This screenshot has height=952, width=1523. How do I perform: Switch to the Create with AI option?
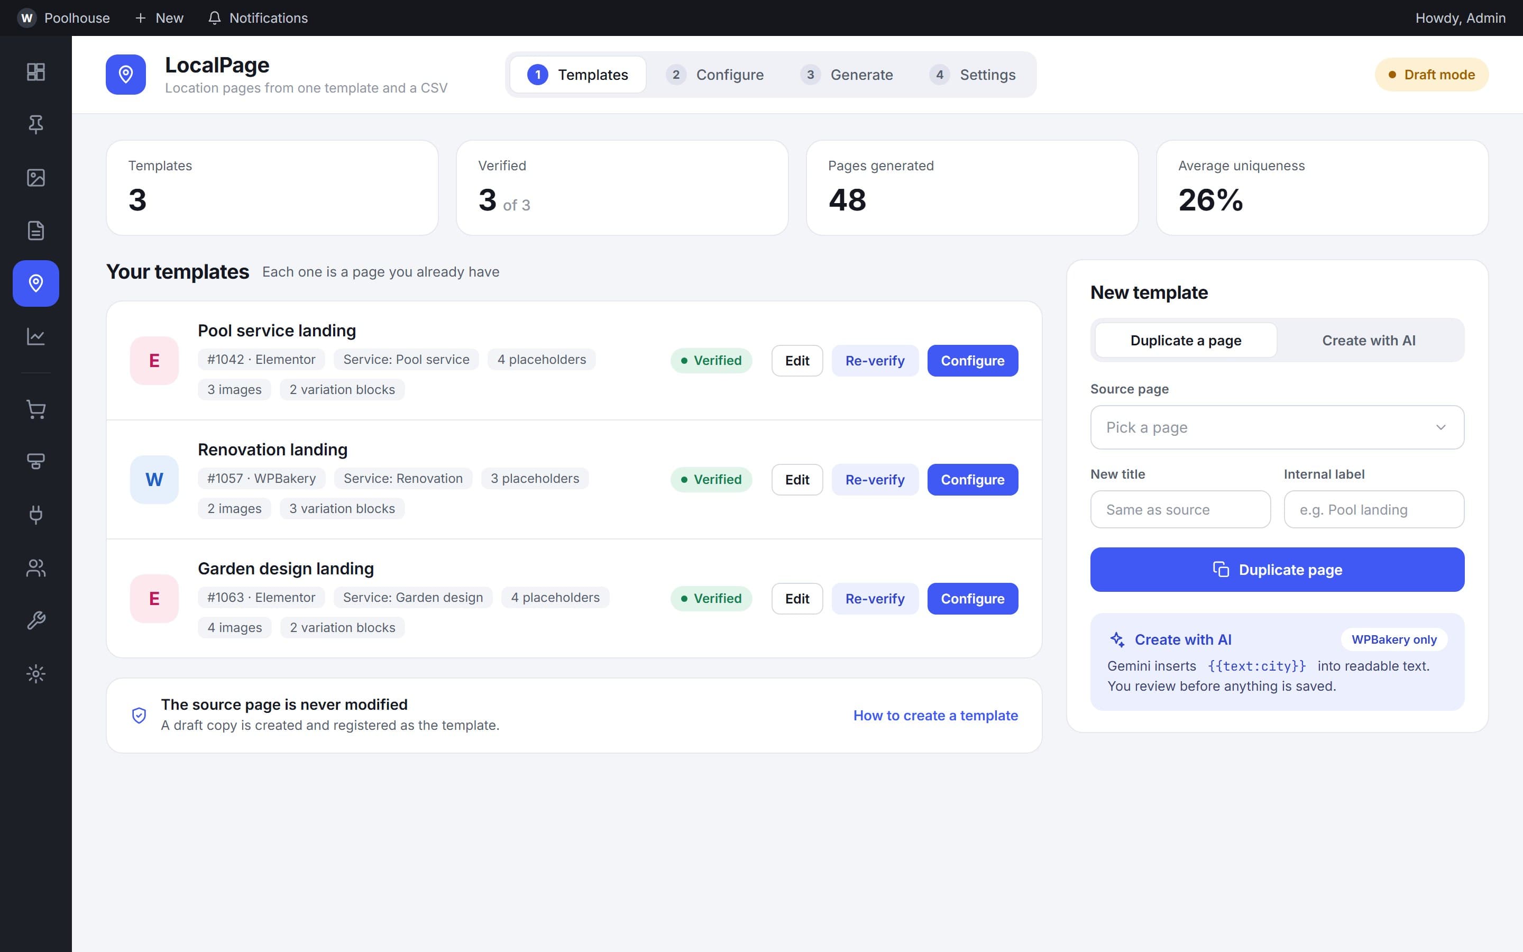click(1369, 340)
